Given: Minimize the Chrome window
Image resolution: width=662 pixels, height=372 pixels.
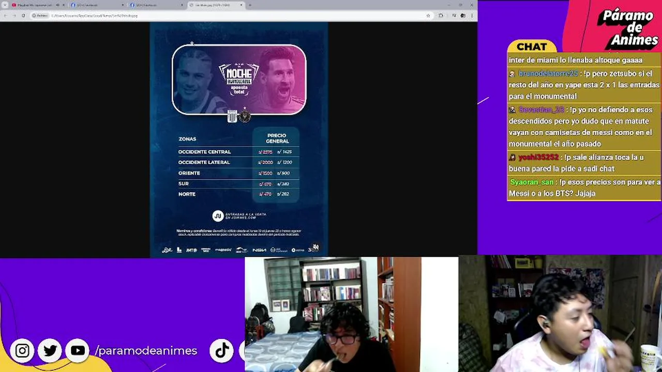Looking at the screenshot, I should pyautogui.click(x=449, y=5).
